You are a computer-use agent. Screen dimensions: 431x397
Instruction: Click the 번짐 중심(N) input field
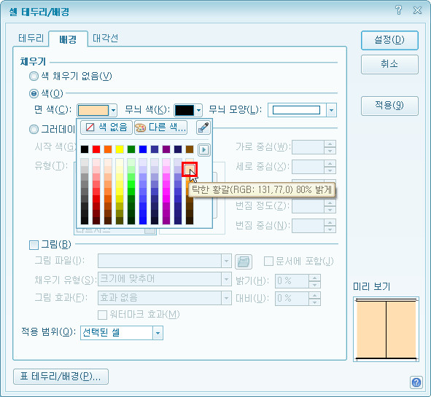308,226
